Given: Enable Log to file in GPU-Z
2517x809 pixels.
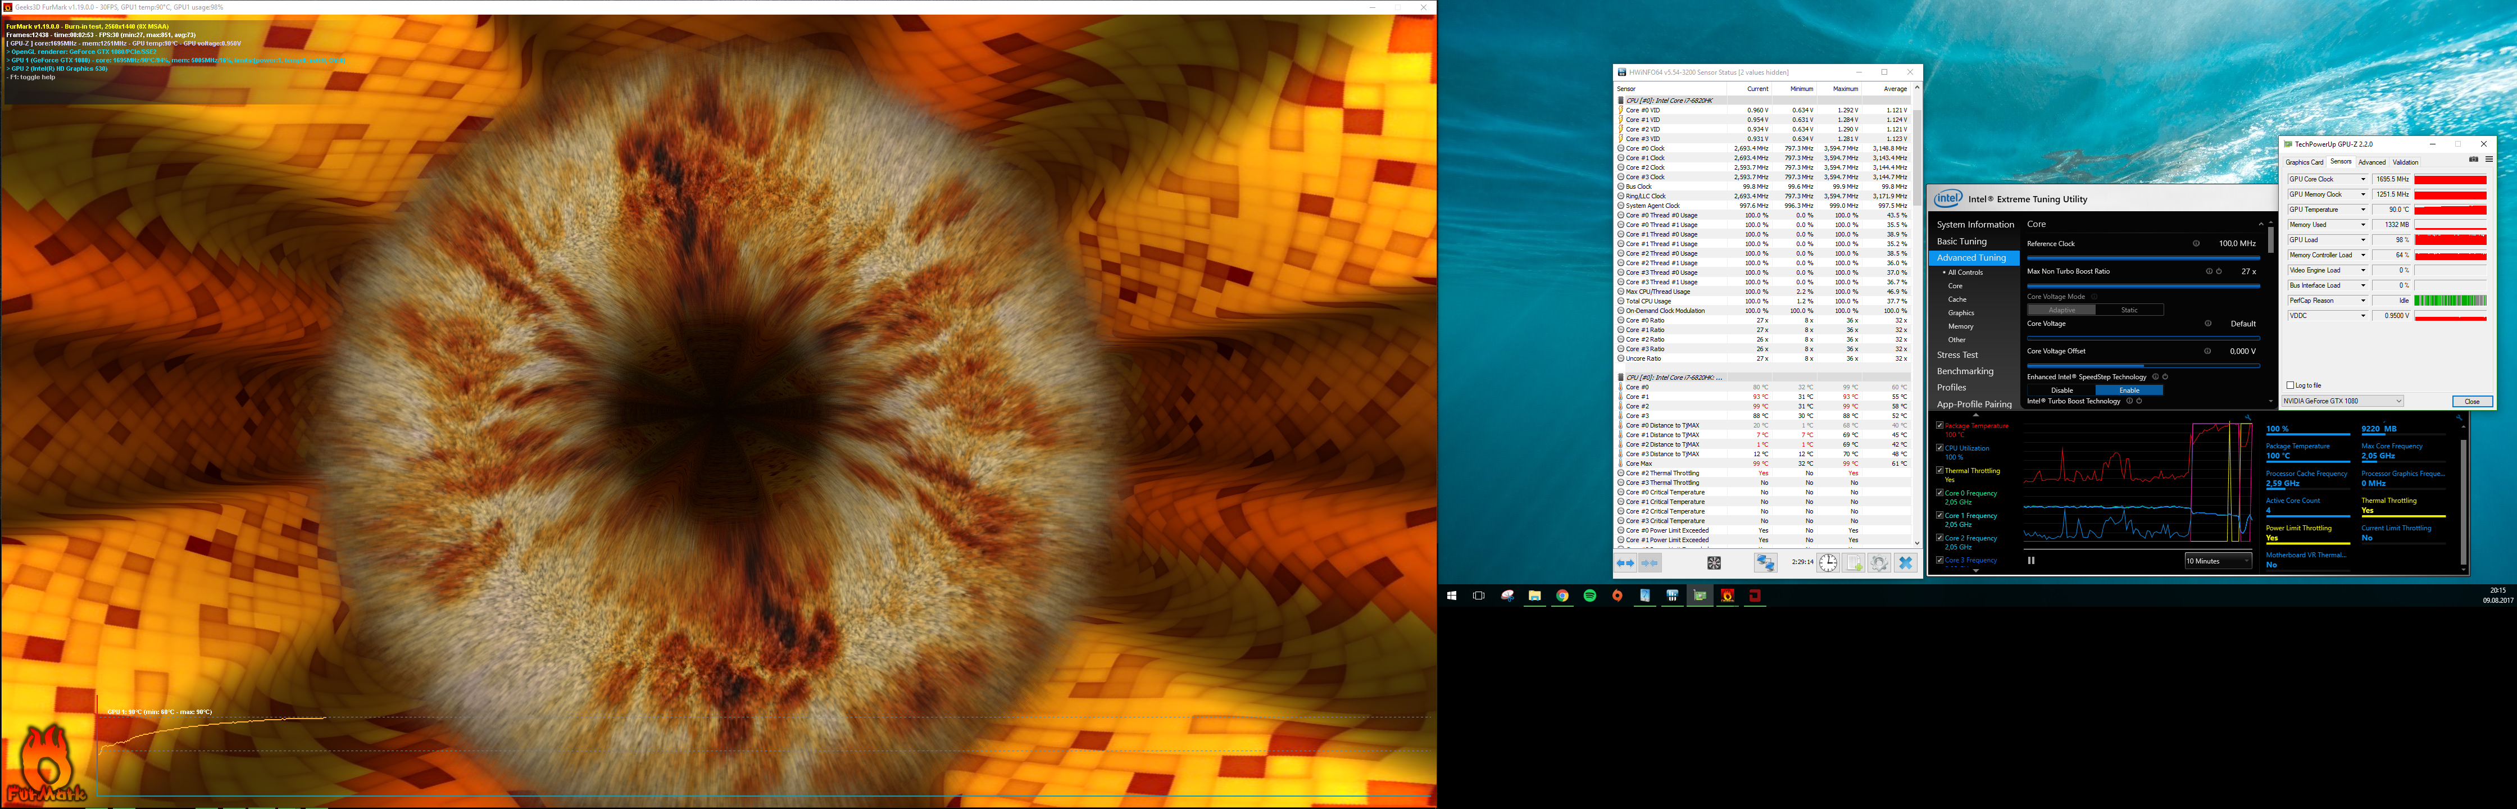Looking at the screenshot, I should pos(2291,385).
